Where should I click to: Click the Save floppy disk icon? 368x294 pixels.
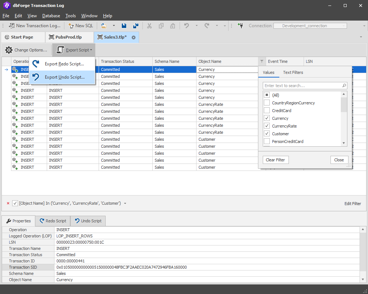point(124,26)
